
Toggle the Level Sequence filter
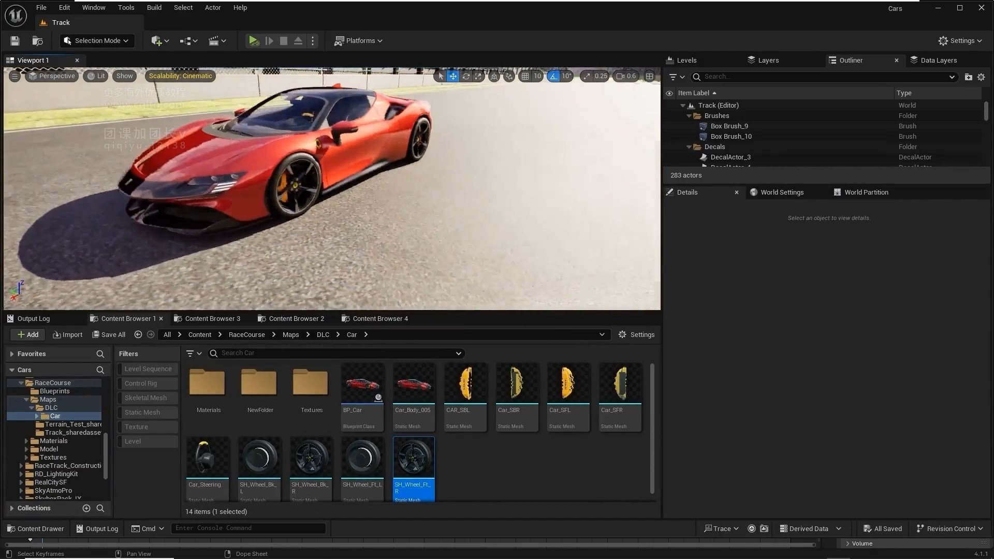tap(148, 369)
